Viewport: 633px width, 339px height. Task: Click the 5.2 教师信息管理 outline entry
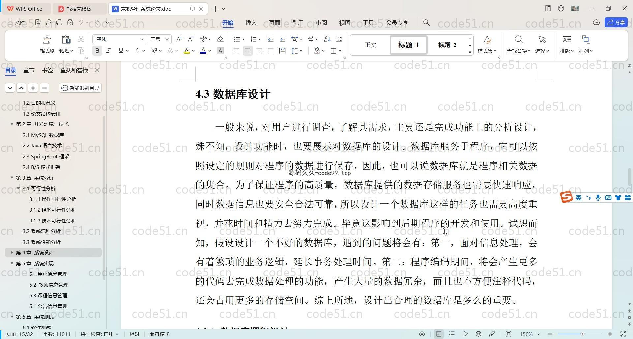(49, 285)
